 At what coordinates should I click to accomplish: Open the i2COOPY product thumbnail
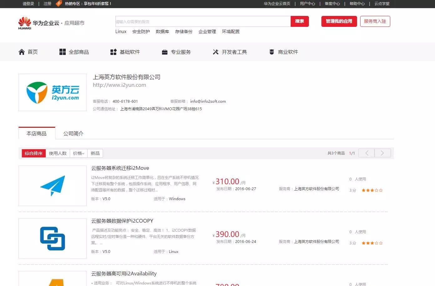pyautogui.click(x=53, y=239)
